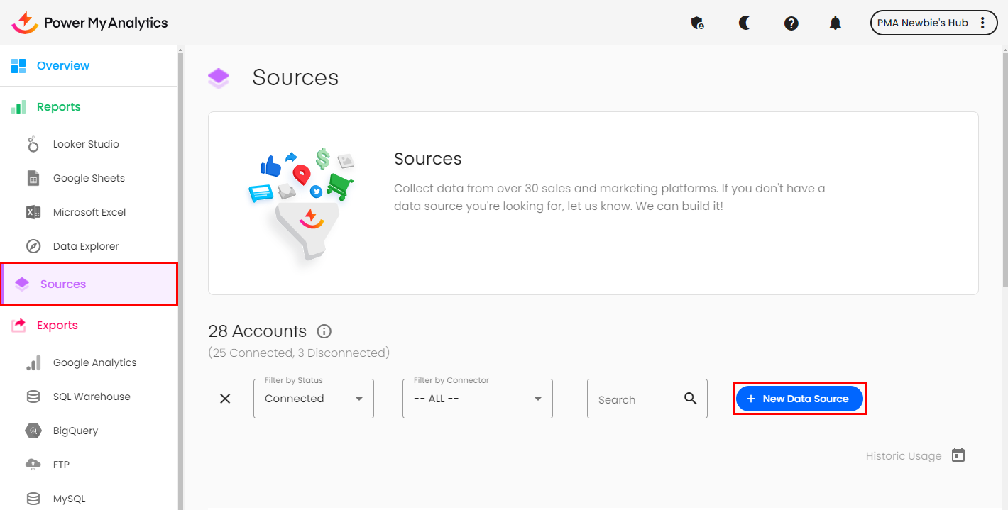Click the Power My Analytics logo
1008x510 pixels.
click(90, 23)
